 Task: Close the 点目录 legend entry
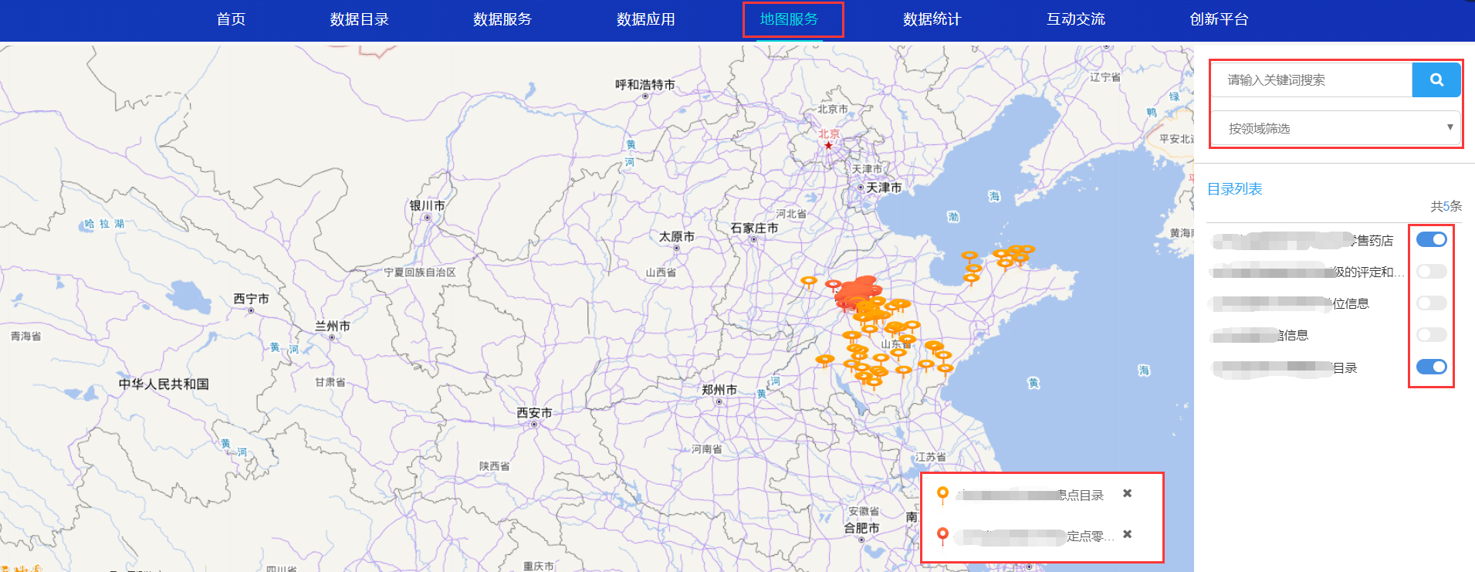(1128, 493)
